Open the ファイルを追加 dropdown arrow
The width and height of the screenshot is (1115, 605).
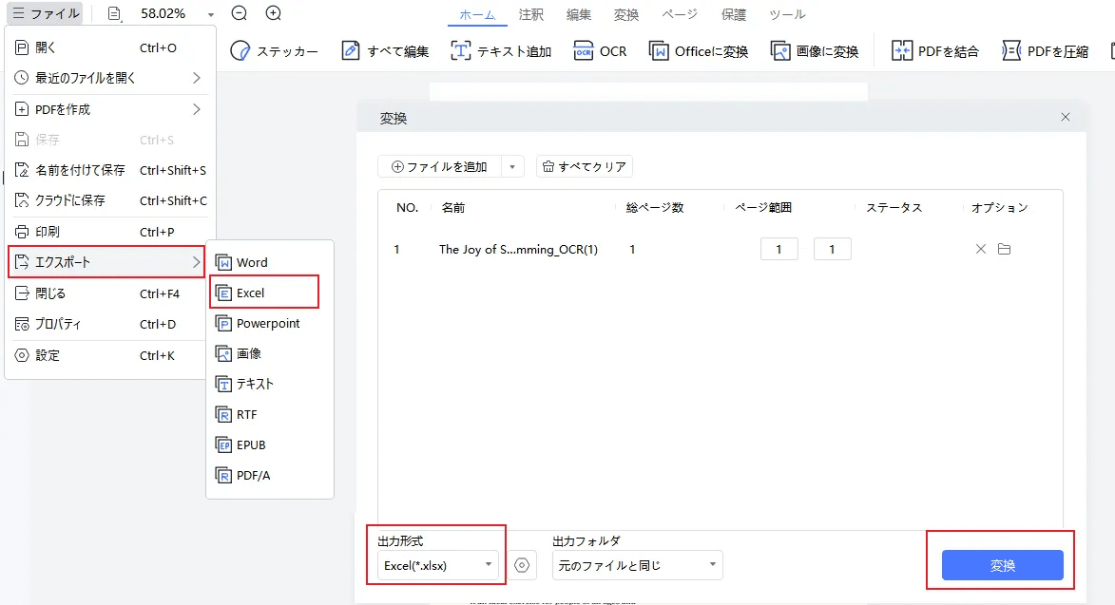[x=511, y=165]
